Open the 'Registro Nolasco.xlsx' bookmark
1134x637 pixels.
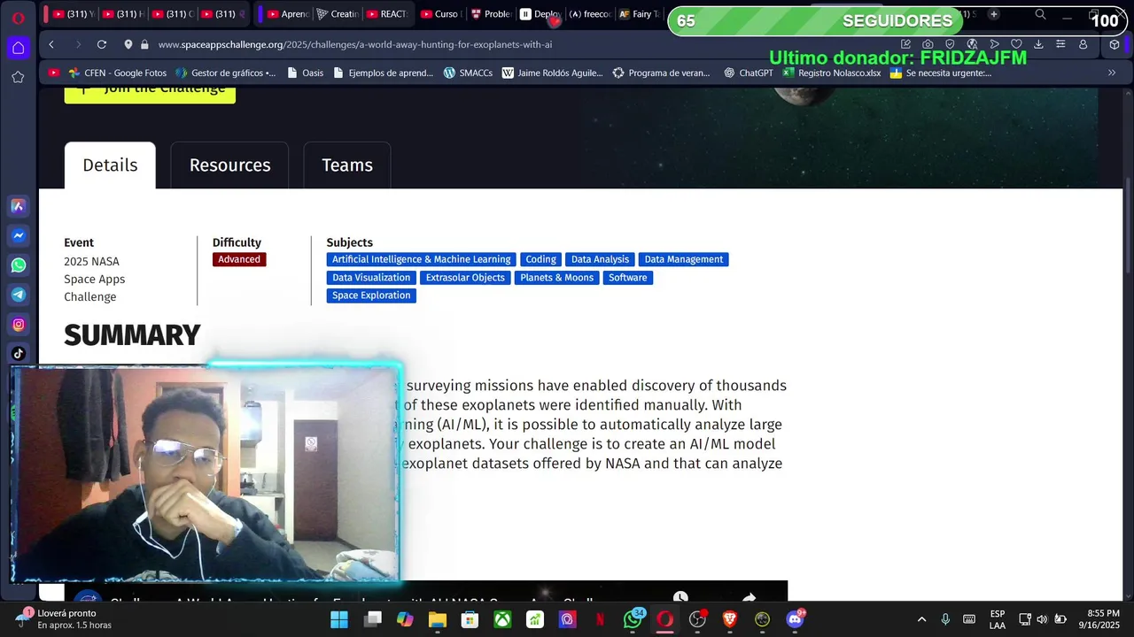click(x=832, y=73)
